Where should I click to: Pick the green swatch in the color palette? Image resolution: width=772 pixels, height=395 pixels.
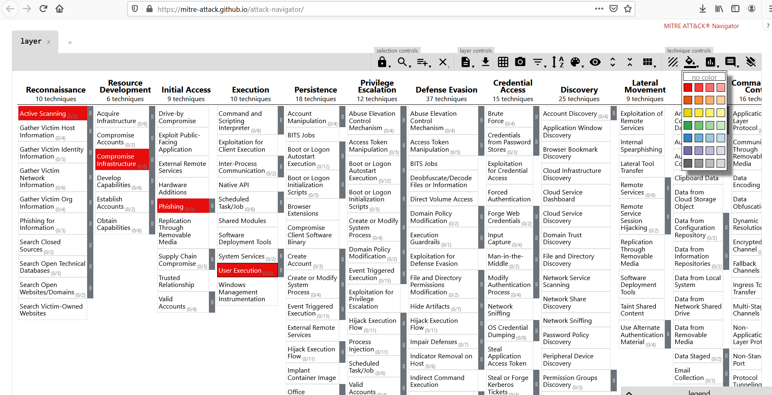pyautogui.click(x=688, y=126)
